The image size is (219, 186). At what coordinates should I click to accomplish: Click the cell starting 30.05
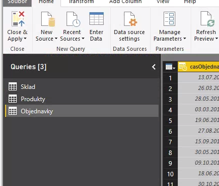point(199,152)
